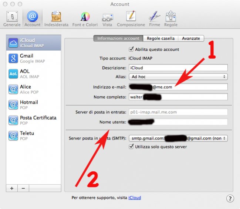Switch to Avanzate tab
The width and height of the screenshot is (240, 209).
pyautogui.click(x=191, y=38)
